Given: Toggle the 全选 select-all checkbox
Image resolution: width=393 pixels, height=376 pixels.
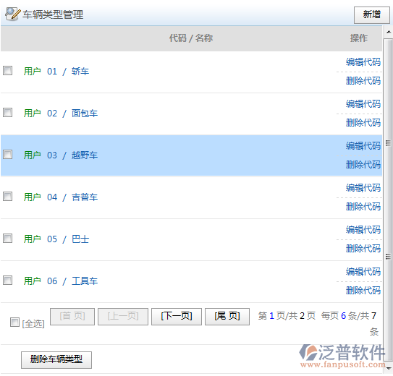Looking at the screenshot, I should coord(14,322).
